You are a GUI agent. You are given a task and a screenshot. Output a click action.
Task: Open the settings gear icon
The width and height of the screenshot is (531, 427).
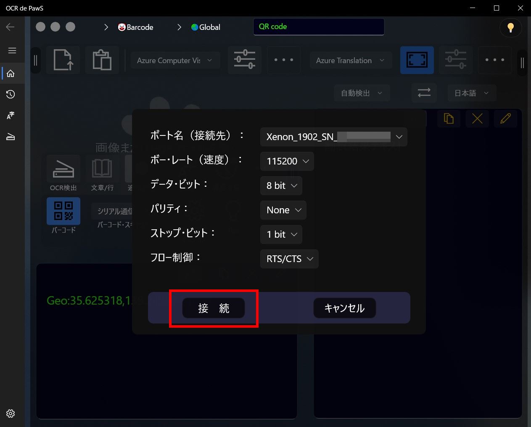click(x=11, y=414)
